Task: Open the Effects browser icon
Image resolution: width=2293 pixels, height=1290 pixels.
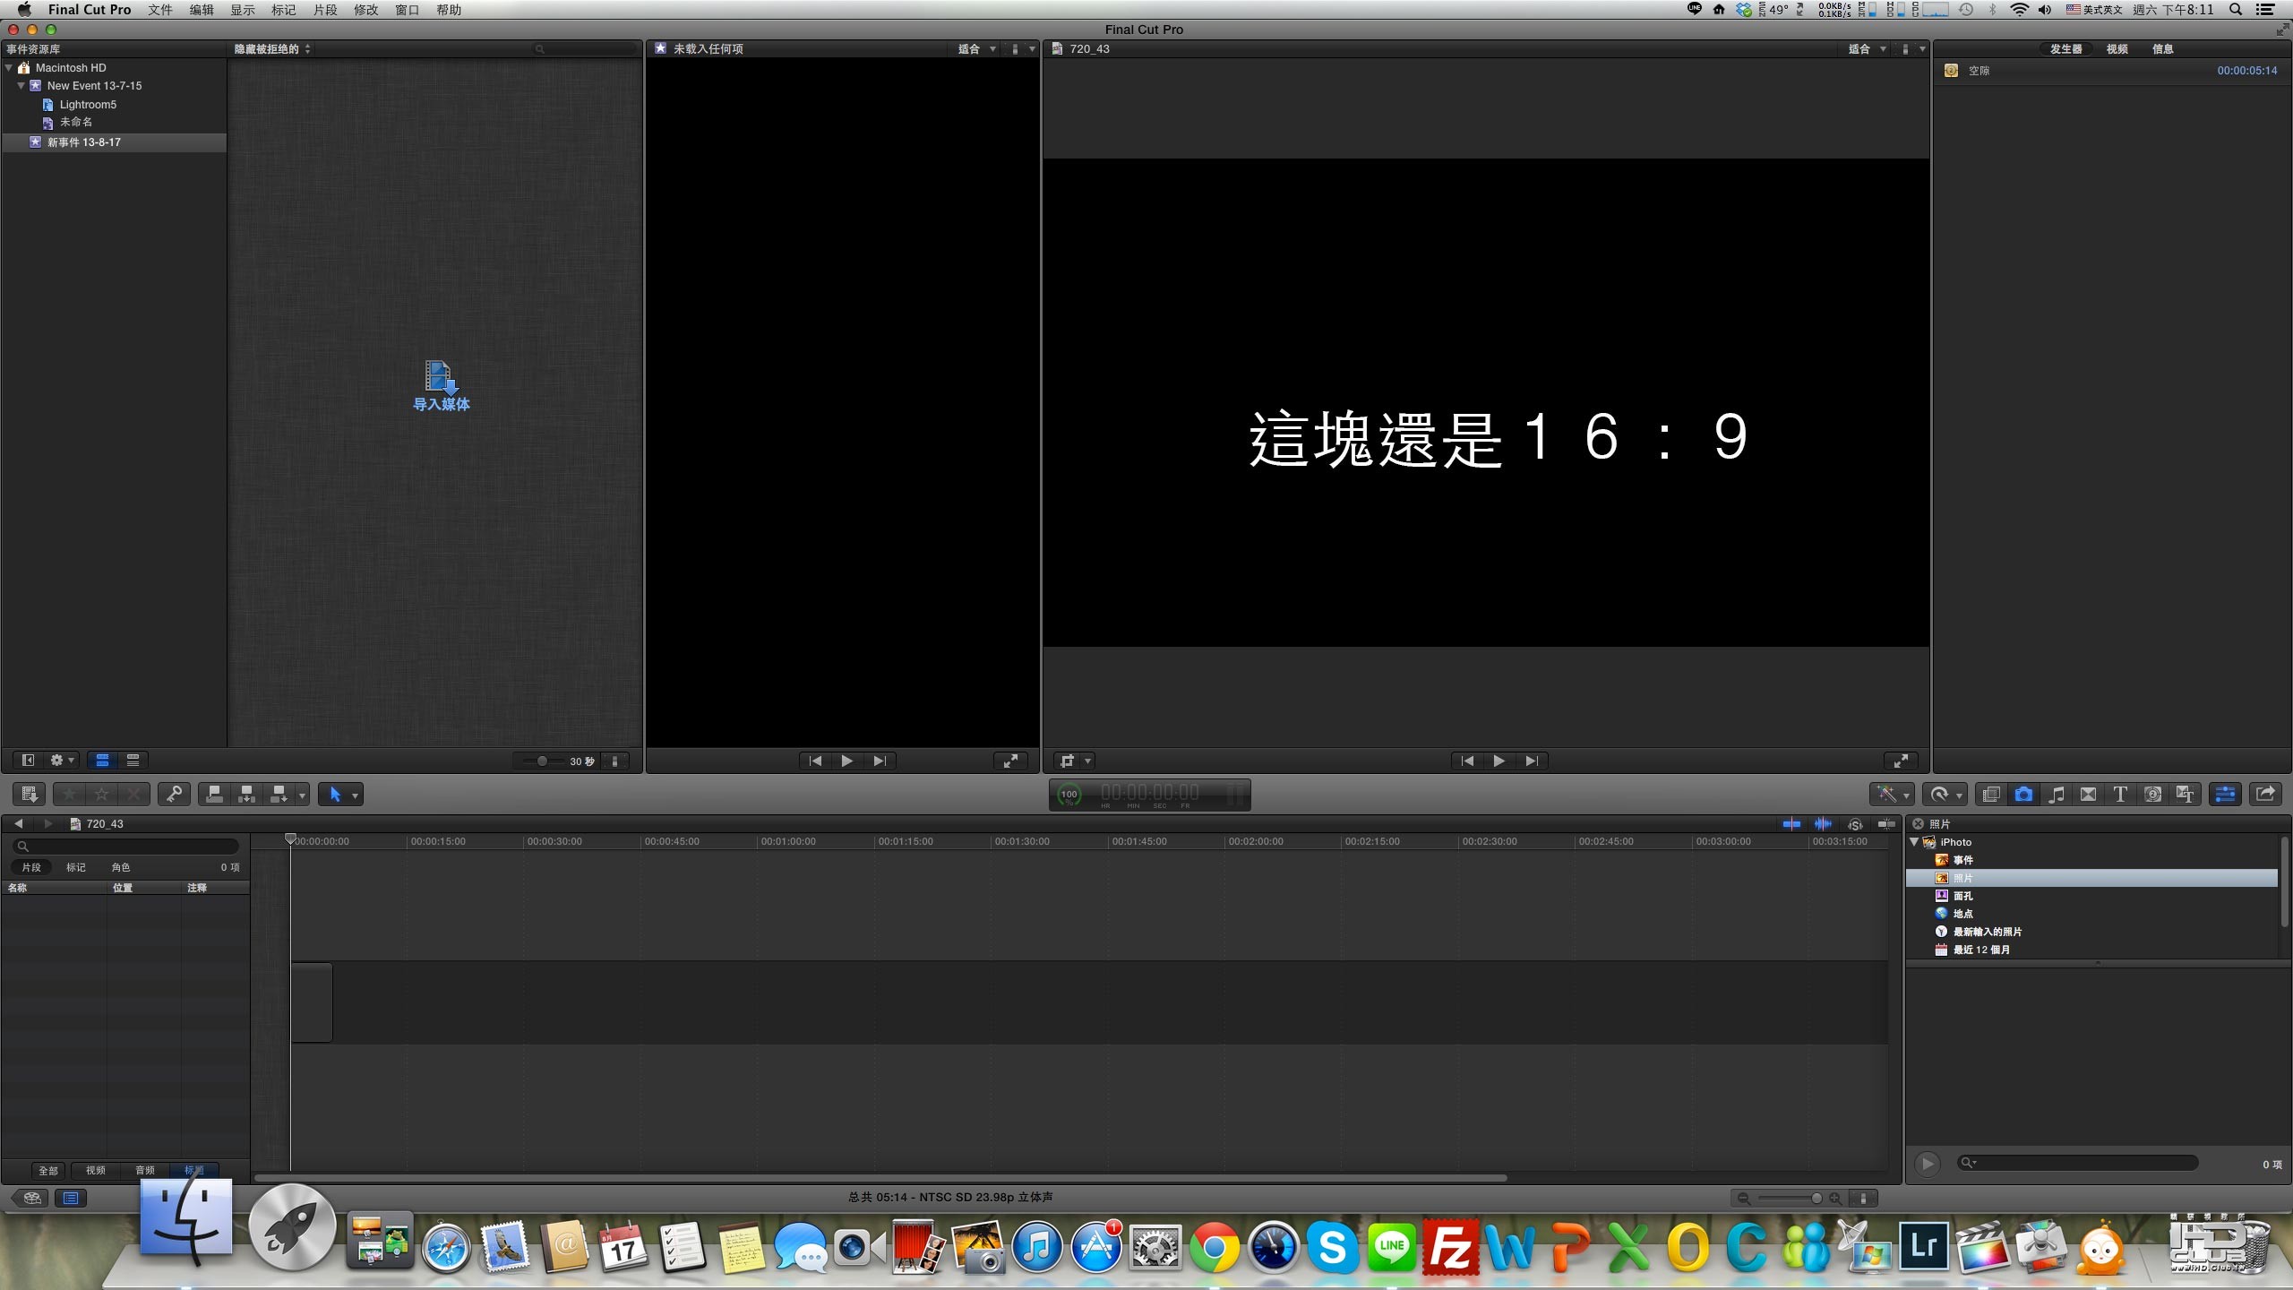Action: click(1991, 794)
